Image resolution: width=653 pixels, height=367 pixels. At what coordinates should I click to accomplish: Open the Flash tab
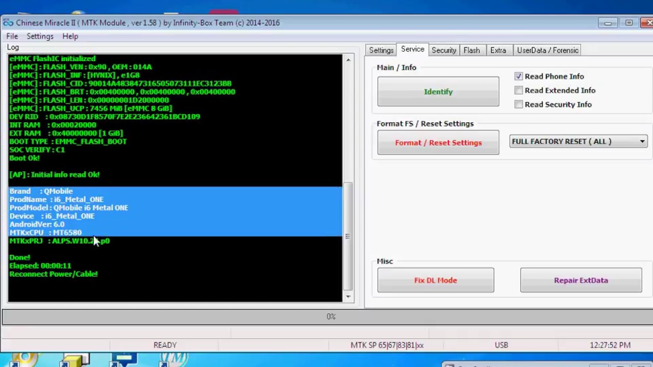pyautogui.click(x=471, y=50)
